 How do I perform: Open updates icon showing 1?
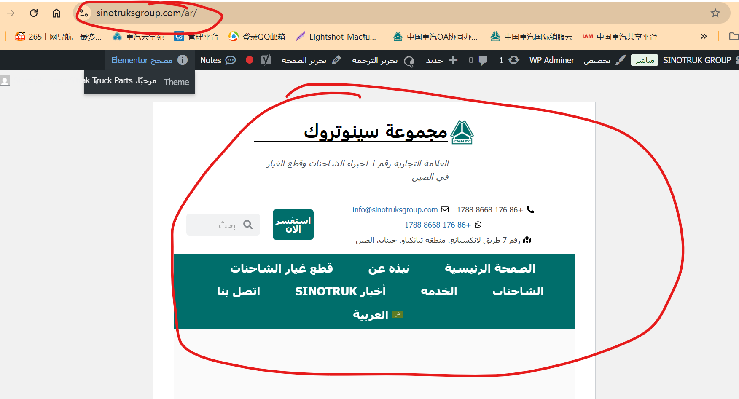(x=509, y=60)
